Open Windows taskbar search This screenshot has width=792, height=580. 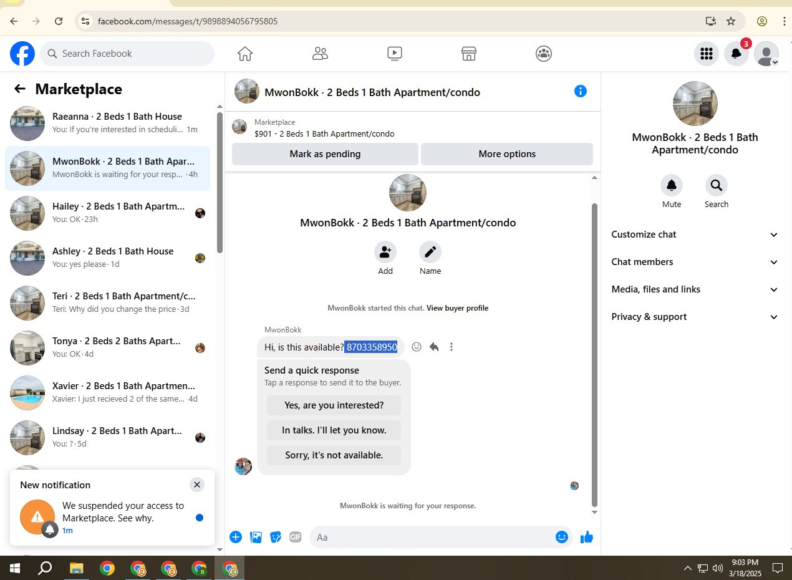[45, 568]
